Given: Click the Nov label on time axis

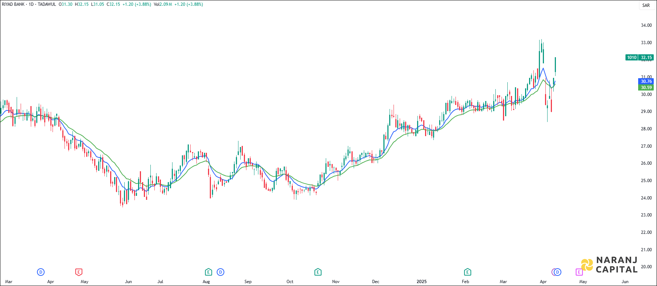Looking at the screenshot, I should pos(336,282).
